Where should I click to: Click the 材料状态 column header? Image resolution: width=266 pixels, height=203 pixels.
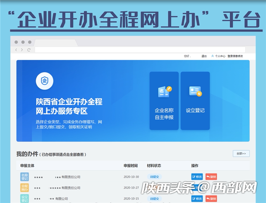[x=154, y=166]
